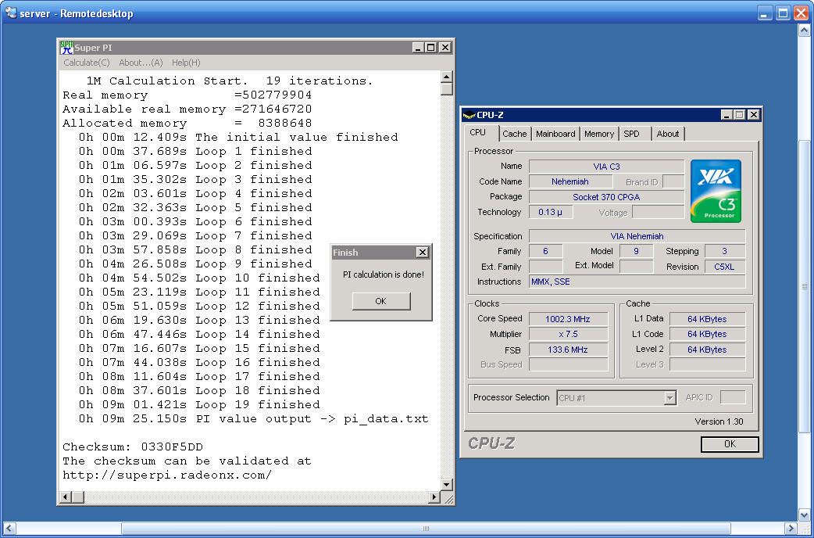This screenshot has width=814, height=538.
Task: Close the Finish dialog with X
Action: pyautogui.click(x=423, y=252)
